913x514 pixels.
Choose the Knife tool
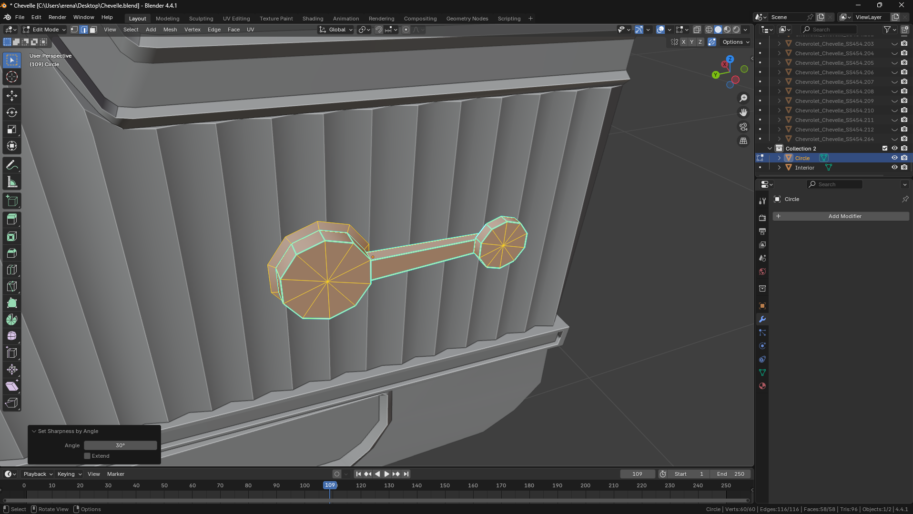pos(12,286)
